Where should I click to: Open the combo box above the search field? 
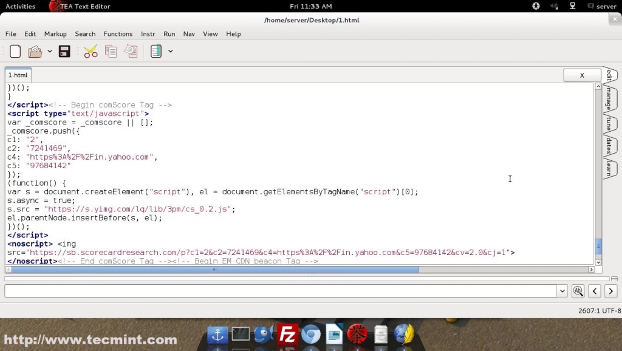[562, 291]
